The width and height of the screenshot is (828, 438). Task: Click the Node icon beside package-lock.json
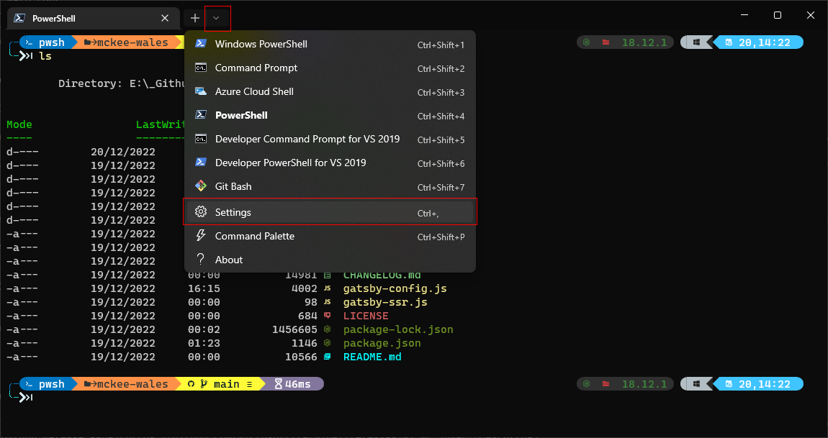tap(328, 330)
